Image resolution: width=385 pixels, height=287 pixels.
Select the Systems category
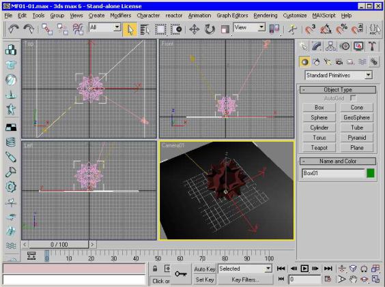pyautogui.click(x=373, y=62)
